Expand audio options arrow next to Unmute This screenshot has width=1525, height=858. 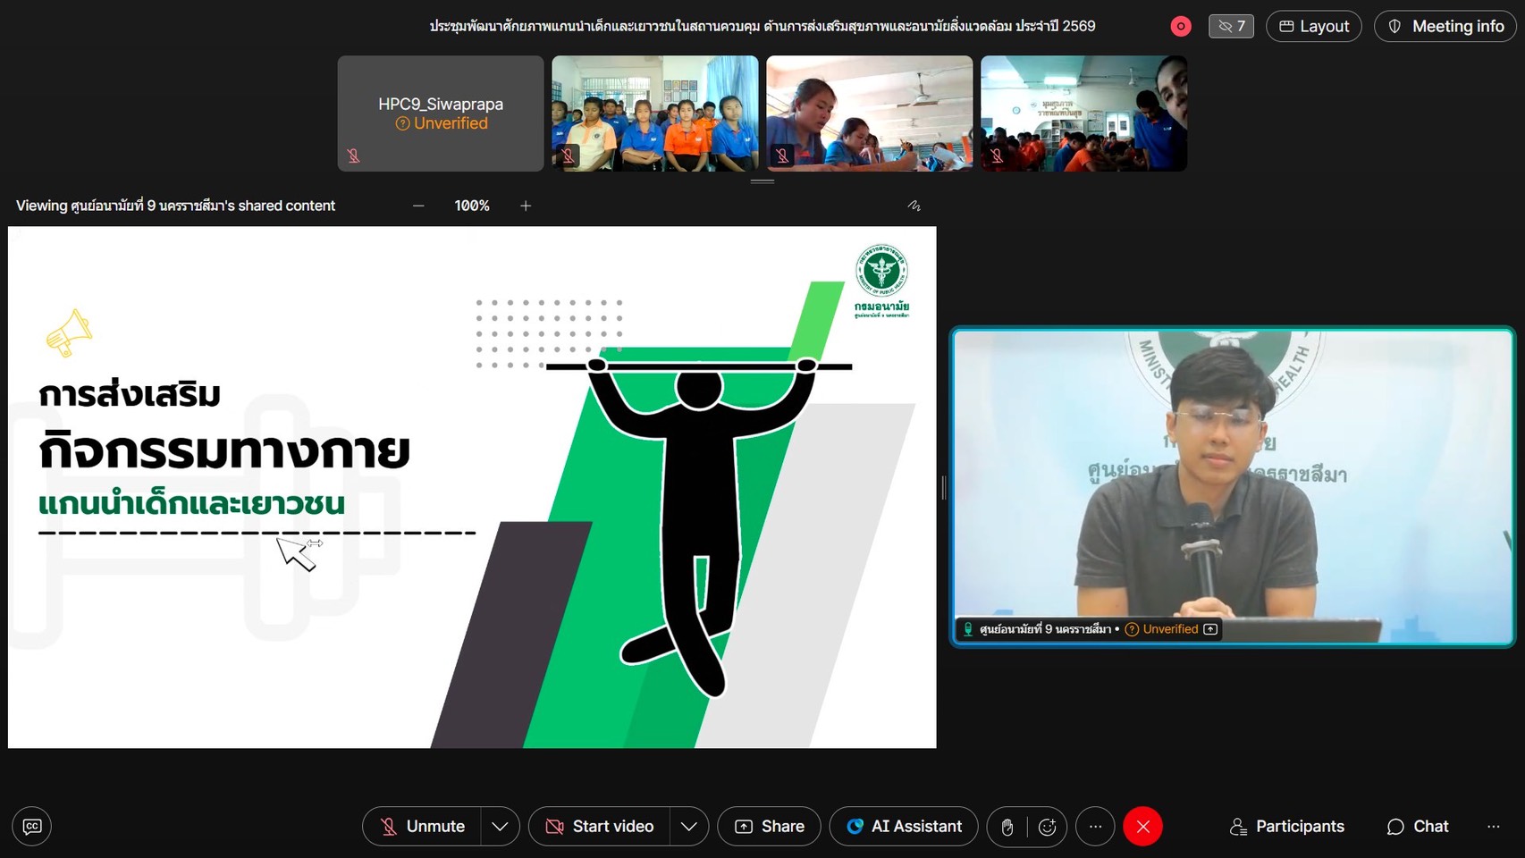click(x=500, y=827)
